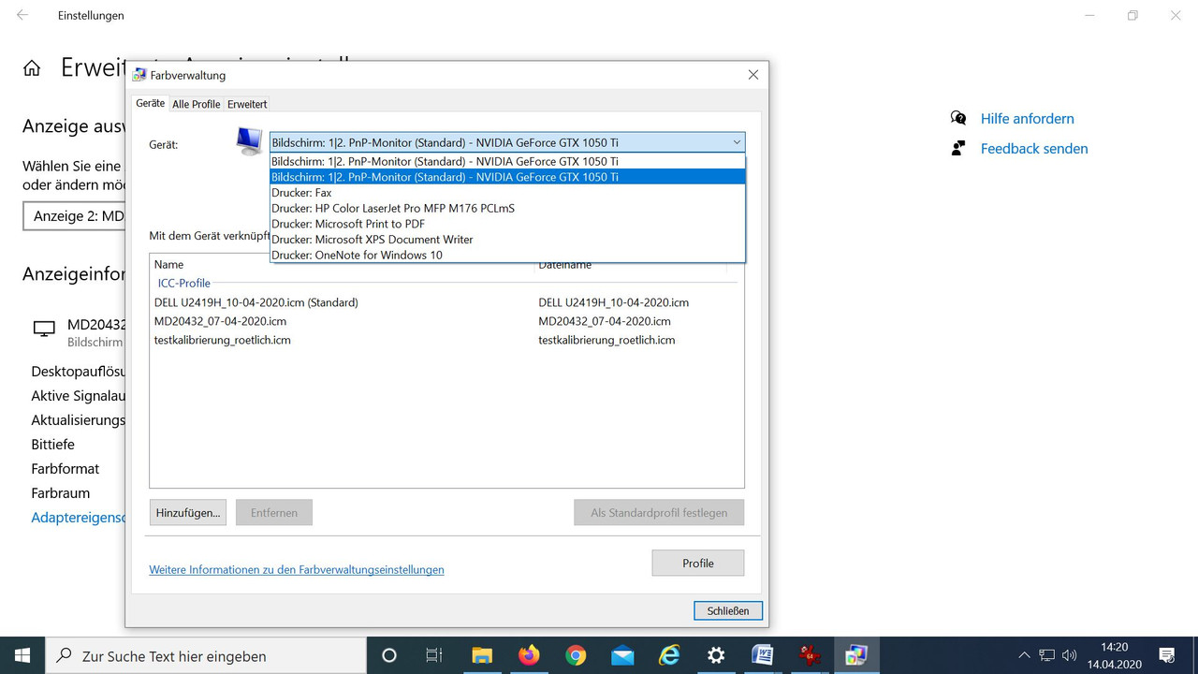Switch to the Geräte tab
The height and width of the screenshot is (674, 1198).
150,103
